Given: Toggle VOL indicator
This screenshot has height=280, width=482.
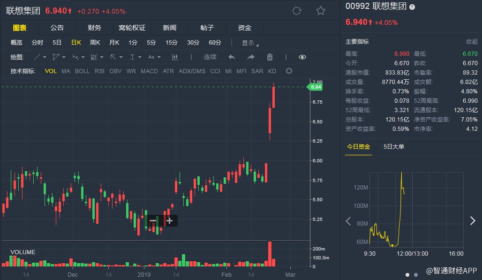Looking at the screenshot, I should (x=51, y=71).
